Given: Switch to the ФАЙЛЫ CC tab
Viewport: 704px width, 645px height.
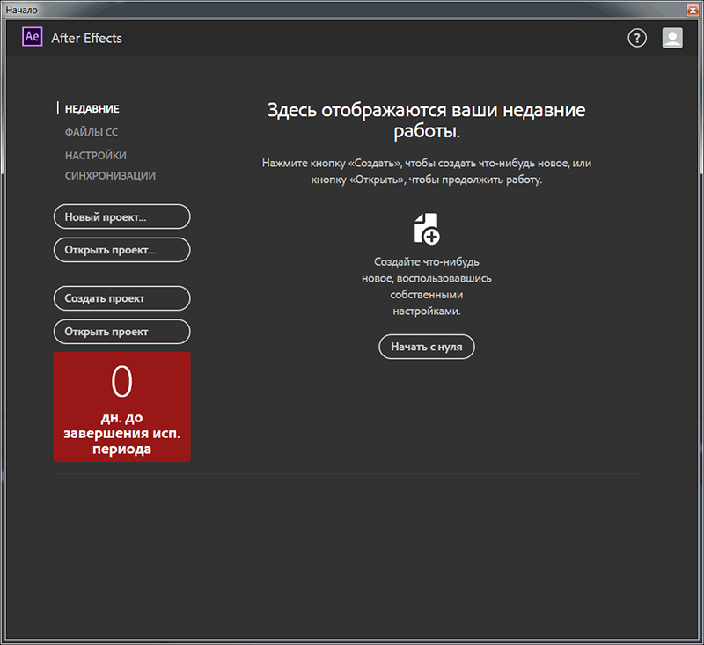Looking at the screenshot, I should click(92, 132).
